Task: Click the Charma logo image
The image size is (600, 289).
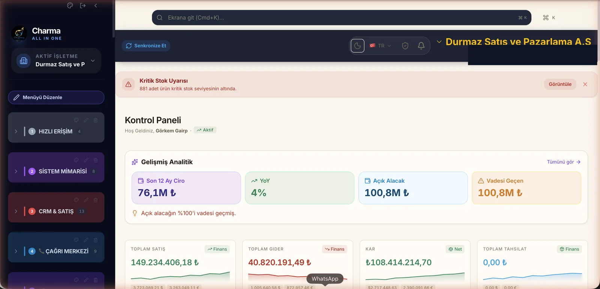Action: tap(19, 33)
